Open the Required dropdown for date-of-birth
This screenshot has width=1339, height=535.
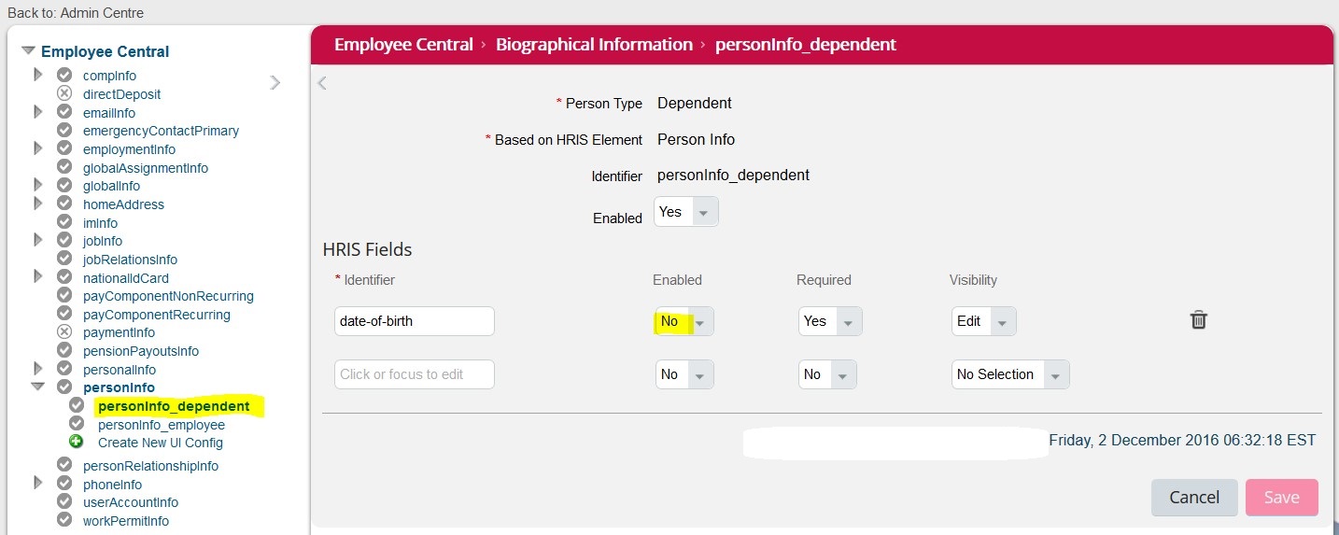[830, 321]
